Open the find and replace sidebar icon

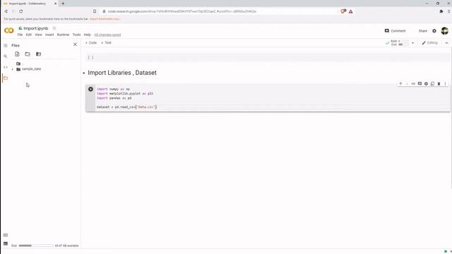coord(6,56)
